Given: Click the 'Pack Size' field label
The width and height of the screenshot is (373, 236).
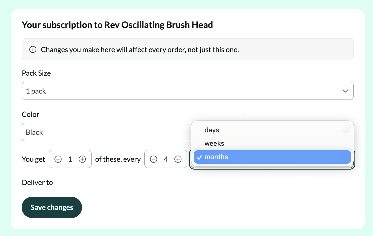Looking at the screenshot, I should pos(36,73).
